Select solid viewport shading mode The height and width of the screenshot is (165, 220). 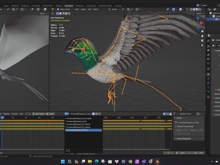(x=194, y=9)
